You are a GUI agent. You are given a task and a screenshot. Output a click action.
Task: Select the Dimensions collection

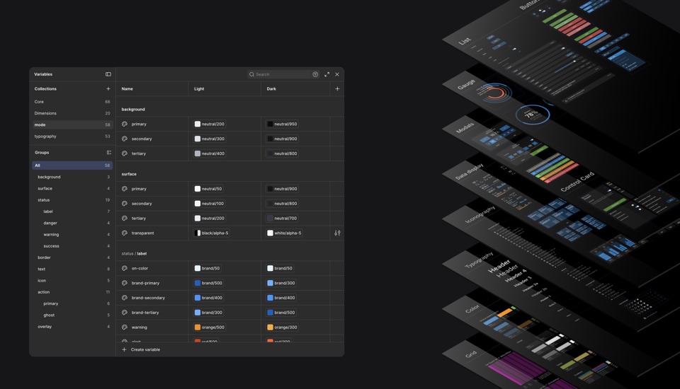pyautogui.click(x=72, y=113)
